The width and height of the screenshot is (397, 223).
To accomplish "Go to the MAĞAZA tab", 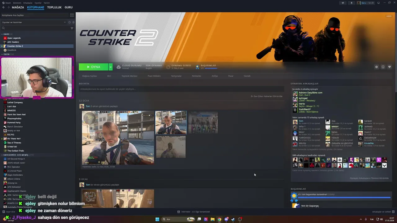I will (18, 7).
